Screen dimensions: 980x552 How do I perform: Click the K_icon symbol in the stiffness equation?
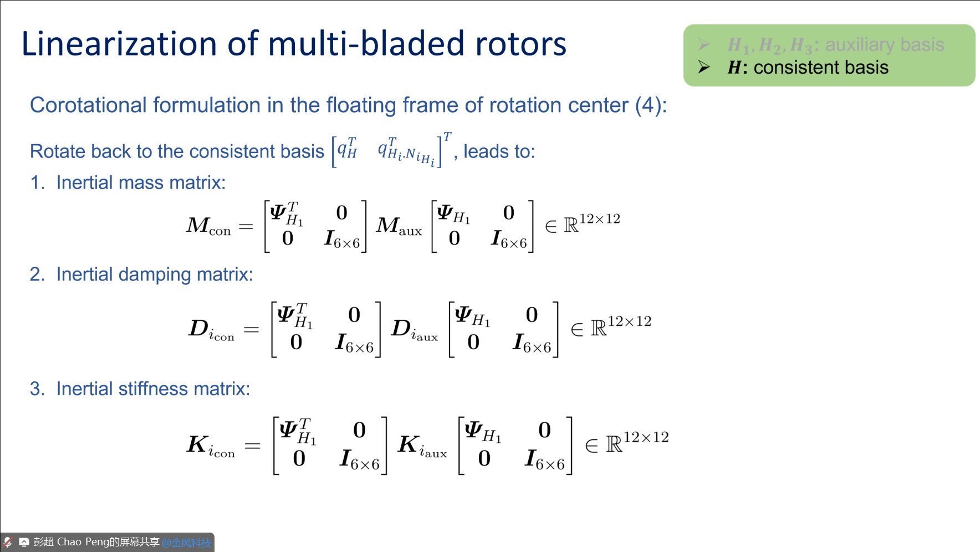click(211, 446)
